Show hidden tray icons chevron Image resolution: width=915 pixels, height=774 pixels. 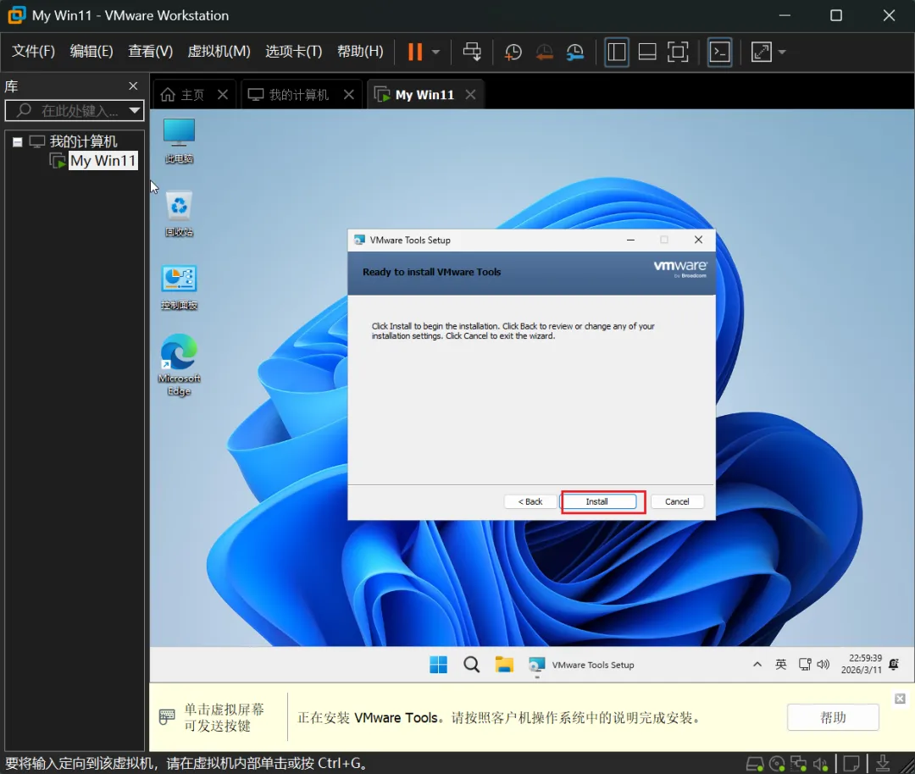point(757,665)
